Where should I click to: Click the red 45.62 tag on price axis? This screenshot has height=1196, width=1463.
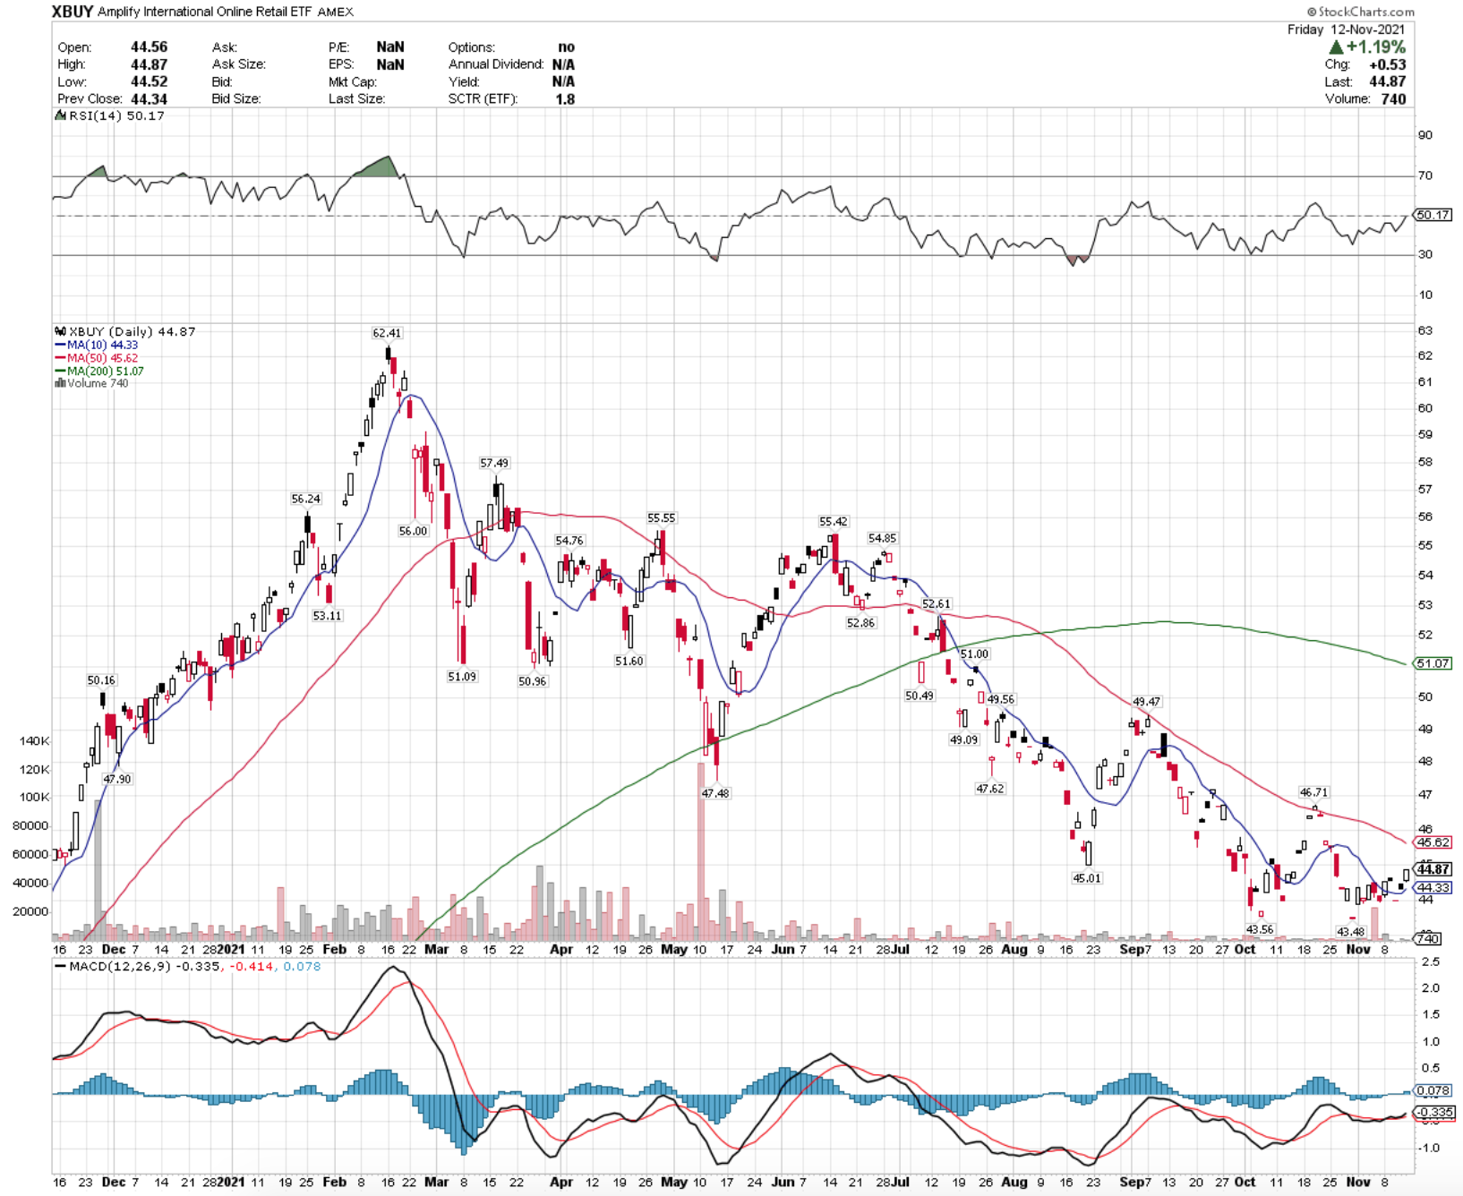coord(1433,842)
